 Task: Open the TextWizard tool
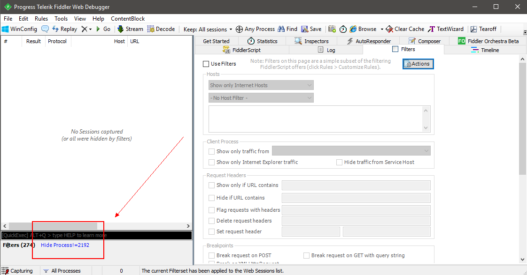pyautogui.click(x=446, y=29)
